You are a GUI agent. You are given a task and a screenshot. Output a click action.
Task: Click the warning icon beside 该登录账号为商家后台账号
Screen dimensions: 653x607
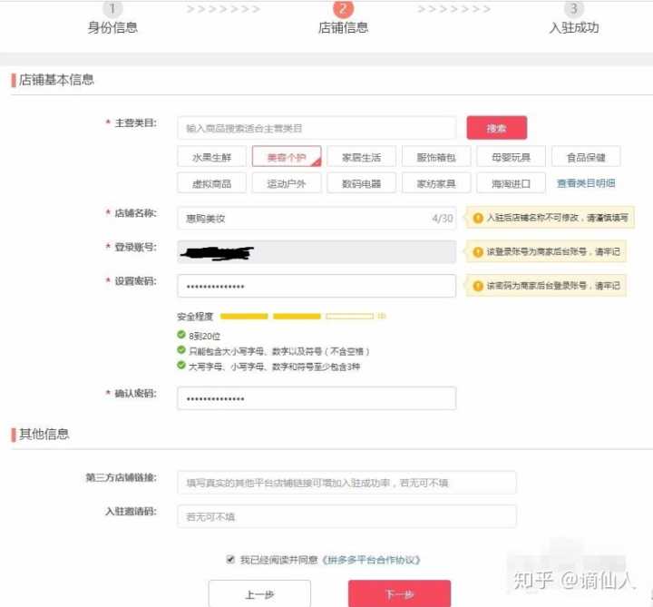tap(478, 251)
